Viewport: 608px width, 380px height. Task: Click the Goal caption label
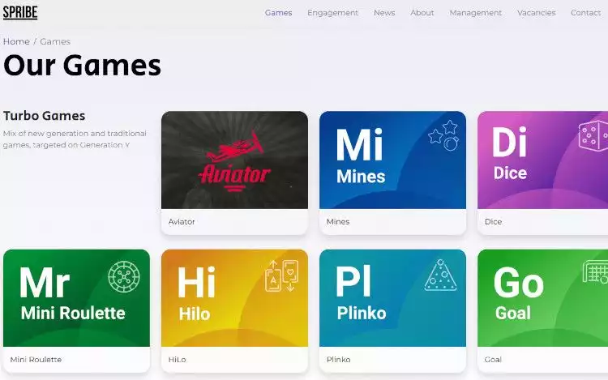pos(493,360)
